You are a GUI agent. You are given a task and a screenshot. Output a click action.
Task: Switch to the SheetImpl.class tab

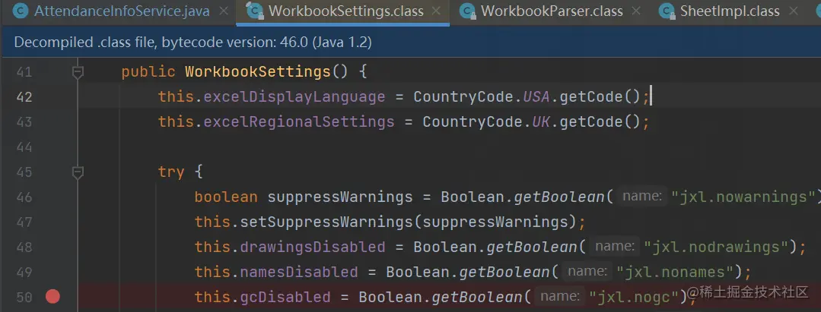coord(730,11)
